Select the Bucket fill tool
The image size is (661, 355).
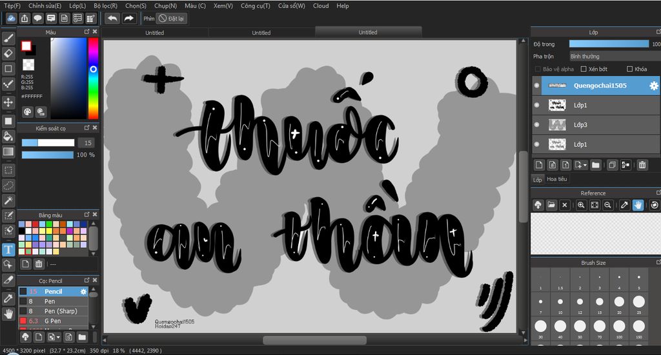pyautogui.click(x=8, y=137)
